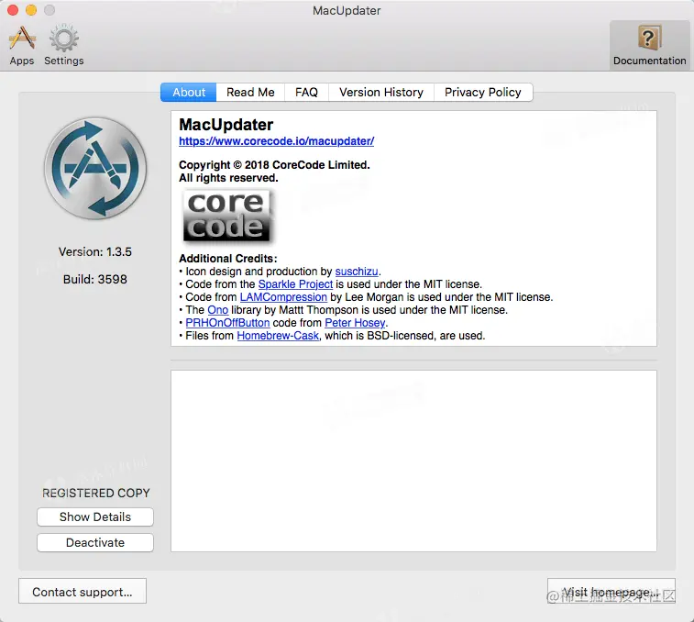Click the Build: 3598 text

pyautogui.click(x=95, y=279)
